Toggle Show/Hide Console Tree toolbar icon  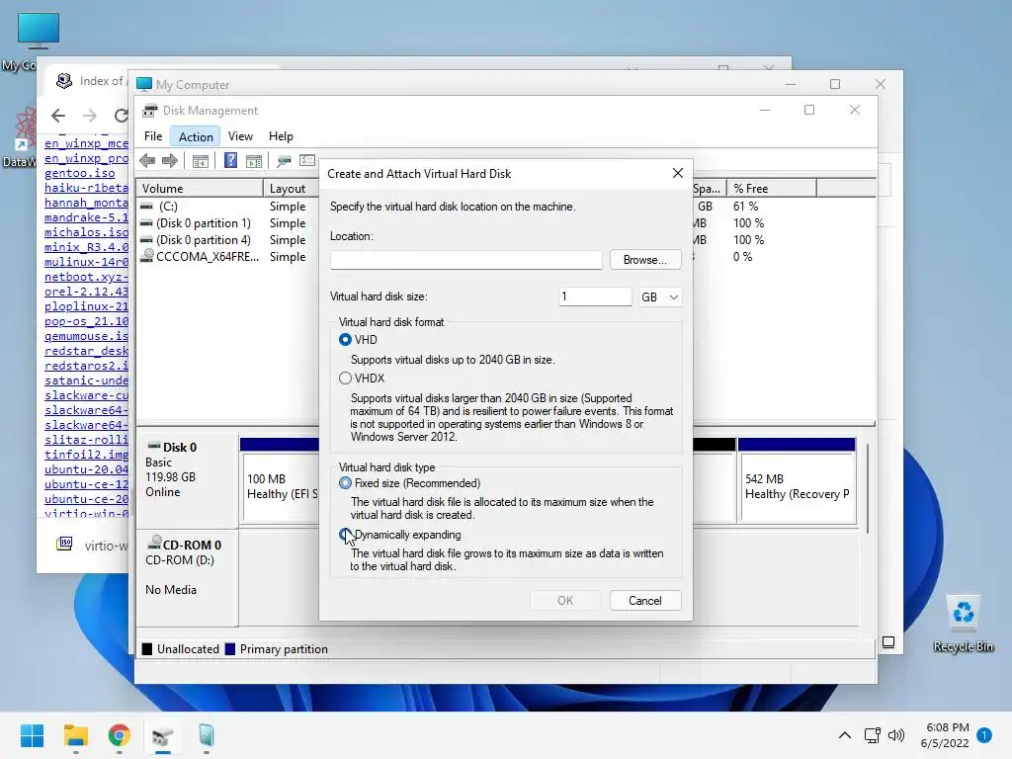click(x=200, y=161)
